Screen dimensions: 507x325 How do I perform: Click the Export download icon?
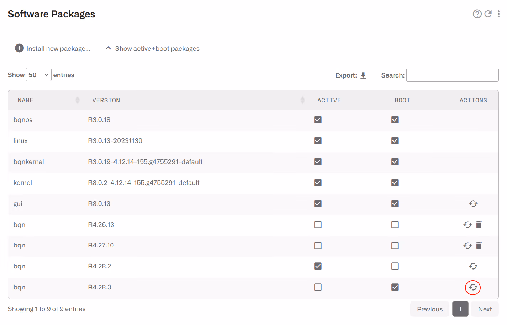(x=363, y=75)
